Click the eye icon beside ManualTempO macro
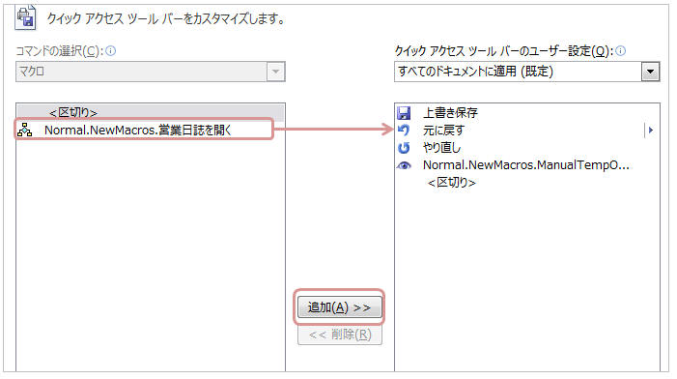The image size is (677, 379). click(404, 165)
